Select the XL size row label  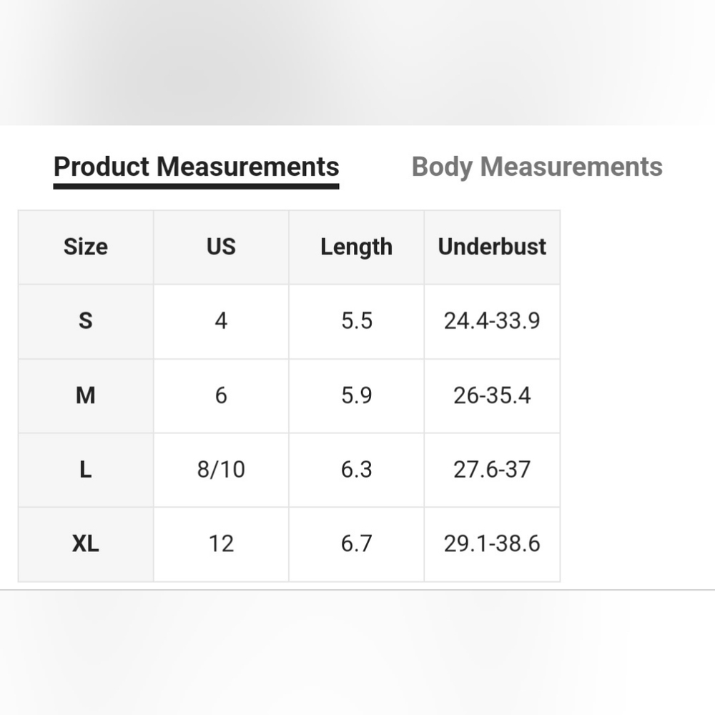(86, 544)
